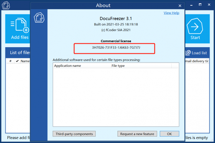Close the About dialog

coord(180,6)
